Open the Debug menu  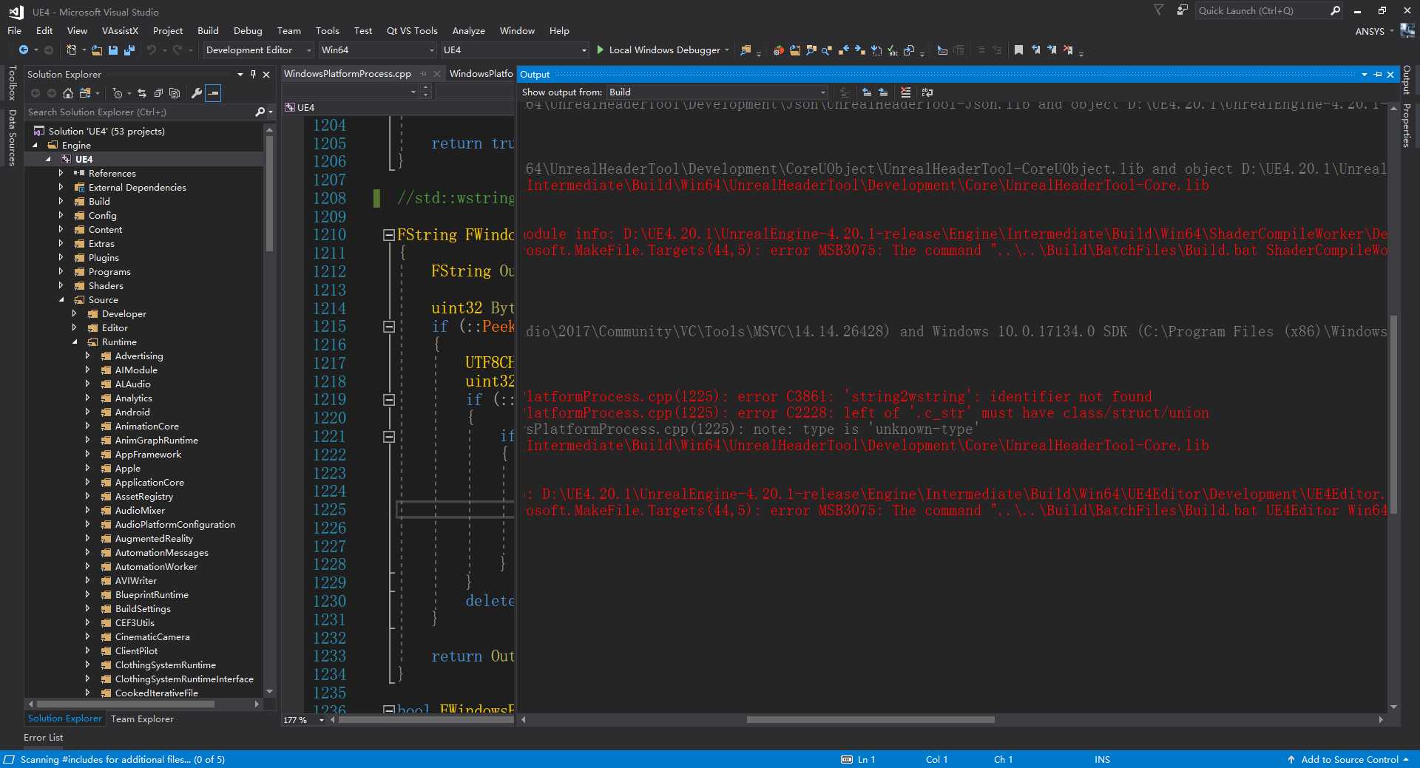(248, 30)
